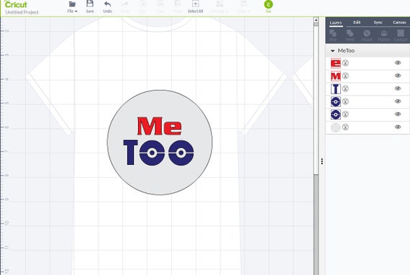
Task: Click the cut-type scissors icon on 'M' layer
Action: coord(345,76)
